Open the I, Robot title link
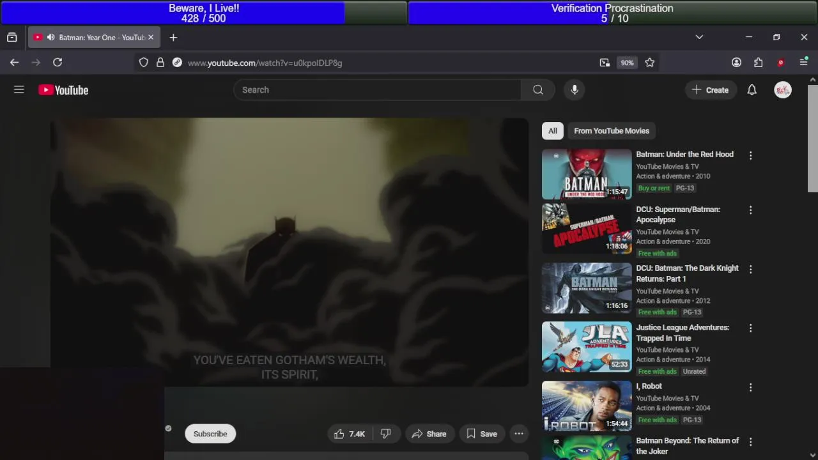Viewport: 818px width, 460px height. tap(649, 387)
